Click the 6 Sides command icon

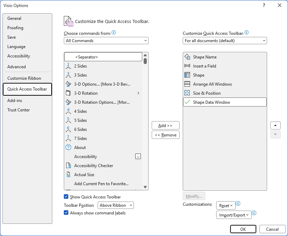[x=68, y=129]
